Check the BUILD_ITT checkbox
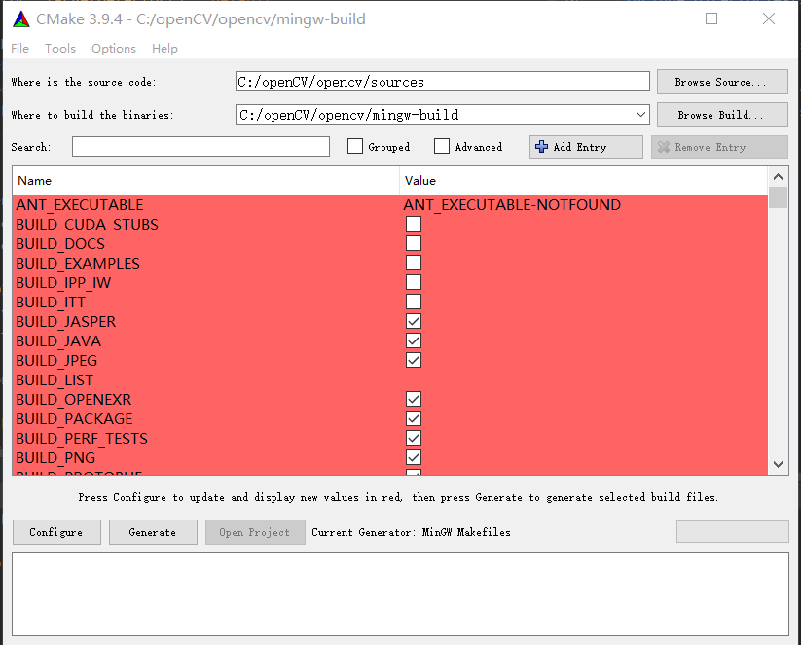This screenshot has width=801, height=645. (414, 302)
